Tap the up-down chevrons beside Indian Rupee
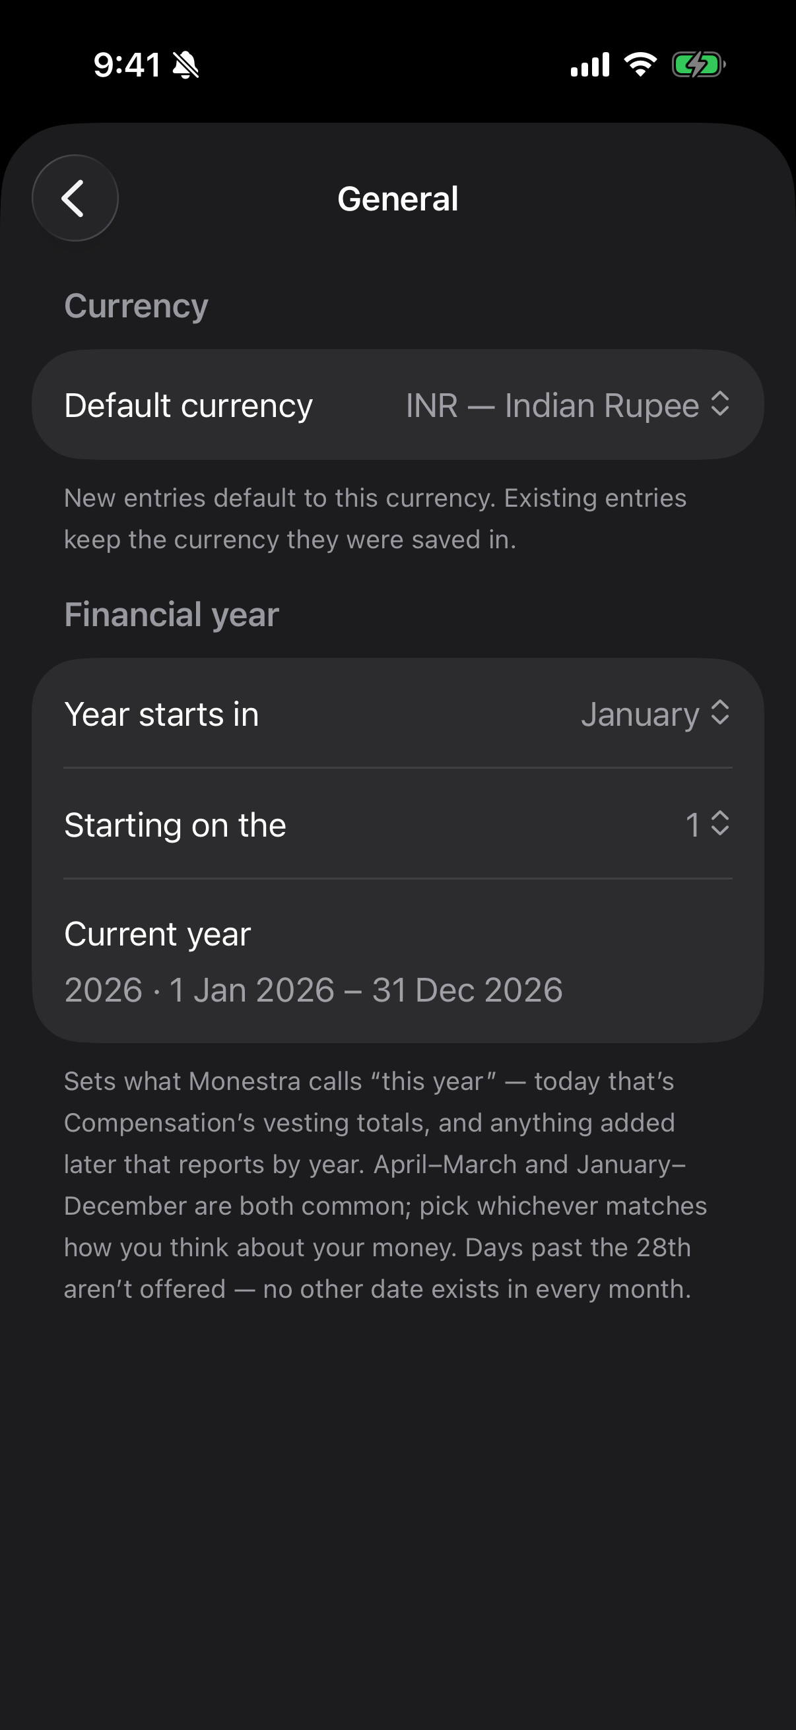The height and width of the screenshot is (1730, 796). [720, 404]
